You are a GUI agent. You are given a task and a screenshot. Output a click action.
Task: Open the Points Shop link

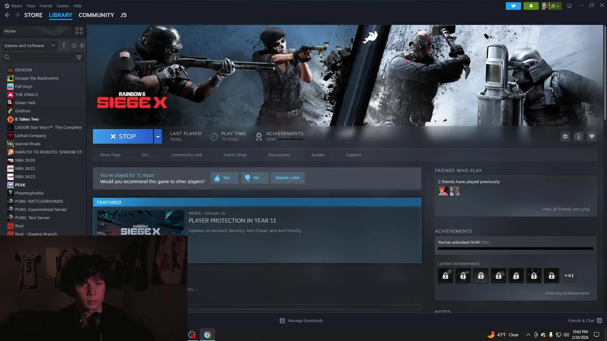tap(235, 155)
